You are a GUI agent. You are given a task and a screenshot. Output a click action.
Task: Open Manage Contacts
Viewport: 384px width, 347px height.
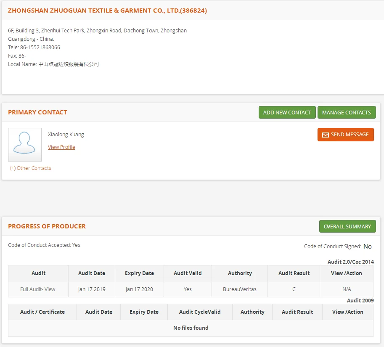tap(347, 112)
